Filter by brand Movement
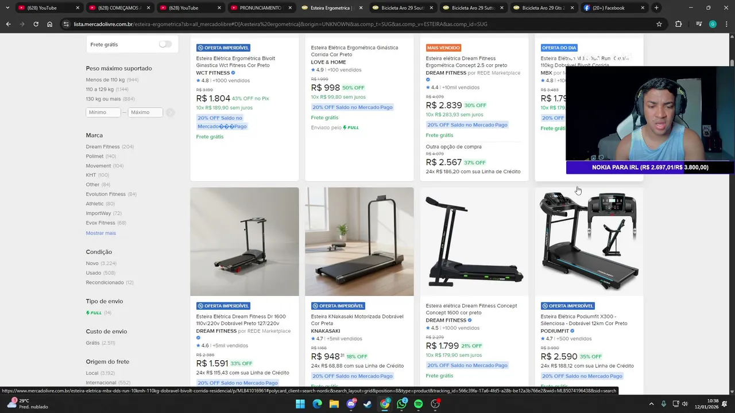735x413 pixels. click(98, 166)
